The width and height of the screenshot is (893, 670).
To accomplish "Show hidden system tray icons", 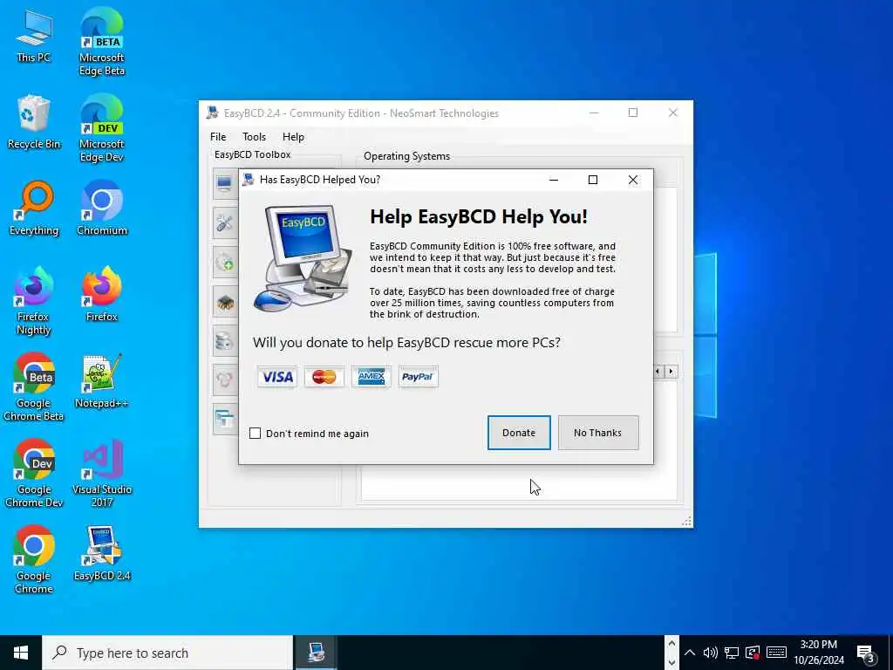I will click(x=690, y=653).
